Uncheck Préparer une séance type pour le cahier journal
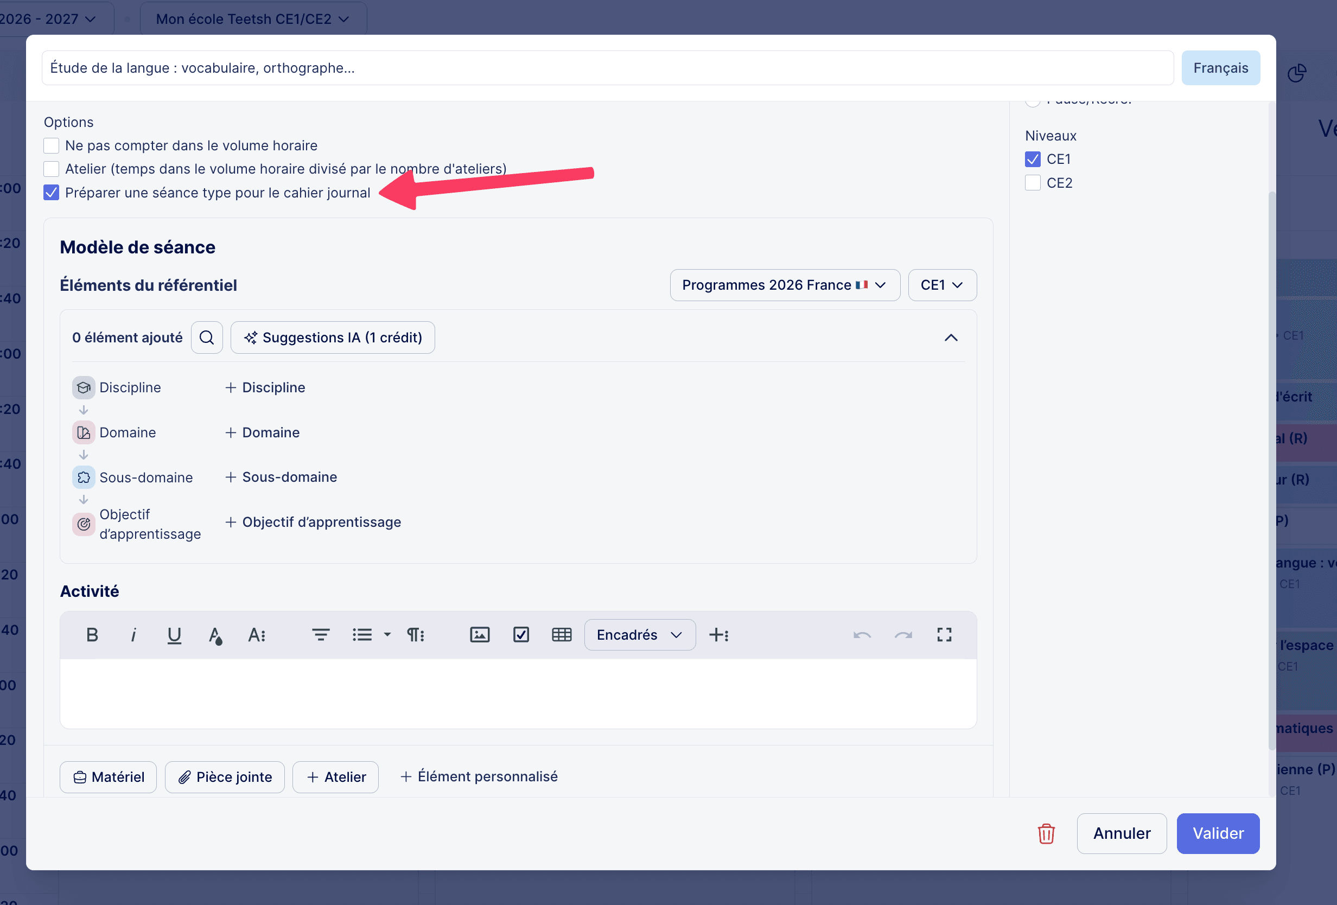This screenshot has height=905, width=1337. 51,193
